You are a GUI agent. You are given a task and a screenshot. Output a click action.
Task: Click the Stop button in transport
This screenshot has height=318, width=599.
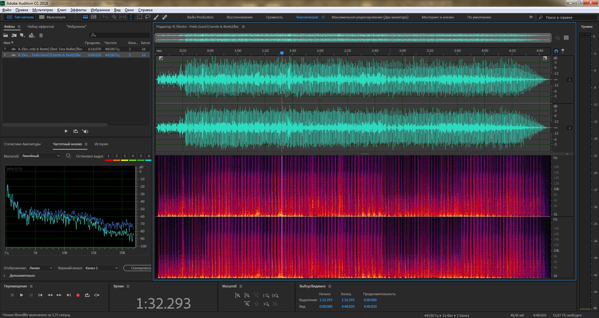(12, 295)
